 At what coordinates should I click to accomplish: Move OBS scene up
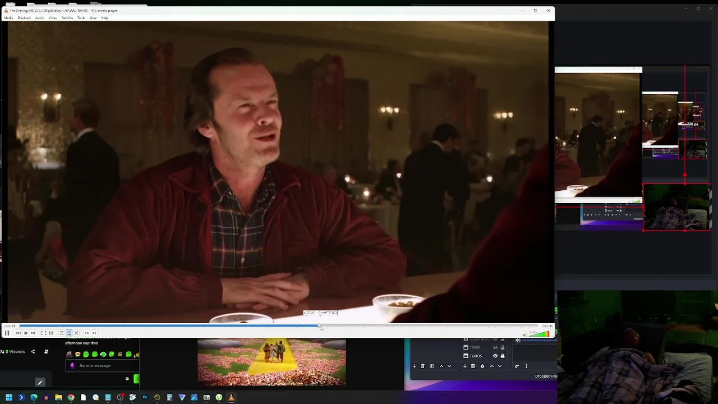tap(441, 366)
